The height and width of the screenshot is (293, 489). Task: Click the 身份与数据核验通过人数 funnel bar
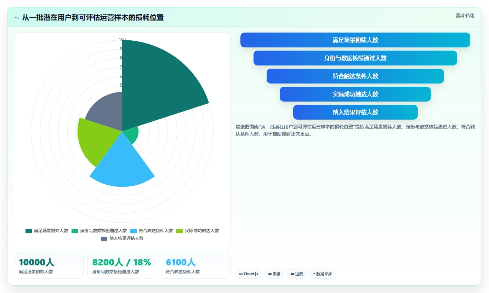[x=355, y=58]
